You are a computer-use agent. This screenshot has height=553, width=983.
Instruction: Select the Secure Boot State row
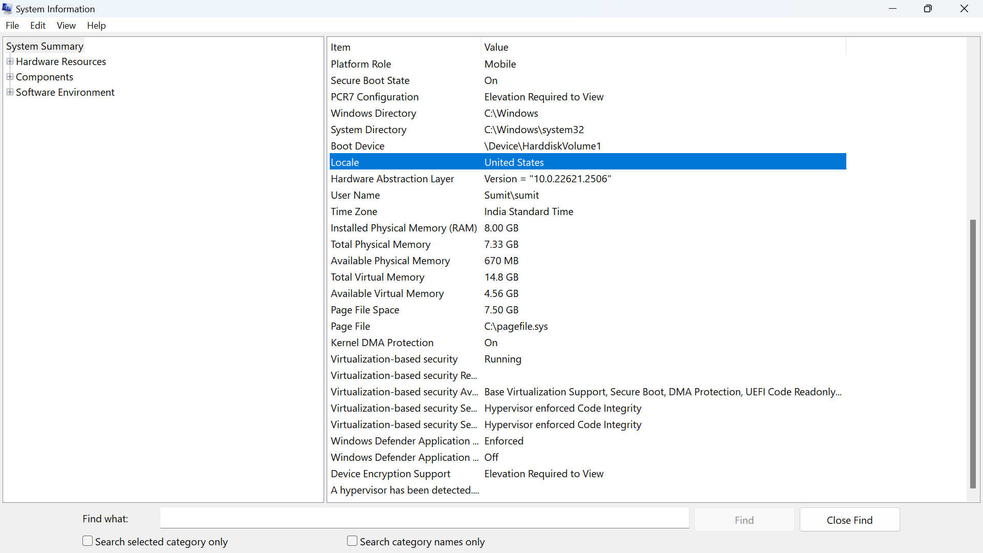[588, 80]
